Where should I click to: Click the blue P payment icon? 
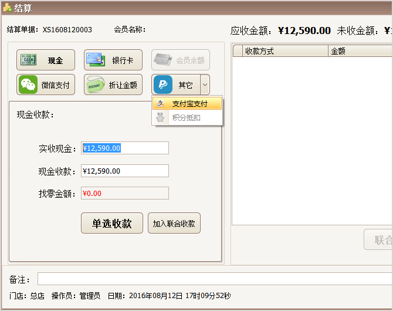tap(163, 84)
